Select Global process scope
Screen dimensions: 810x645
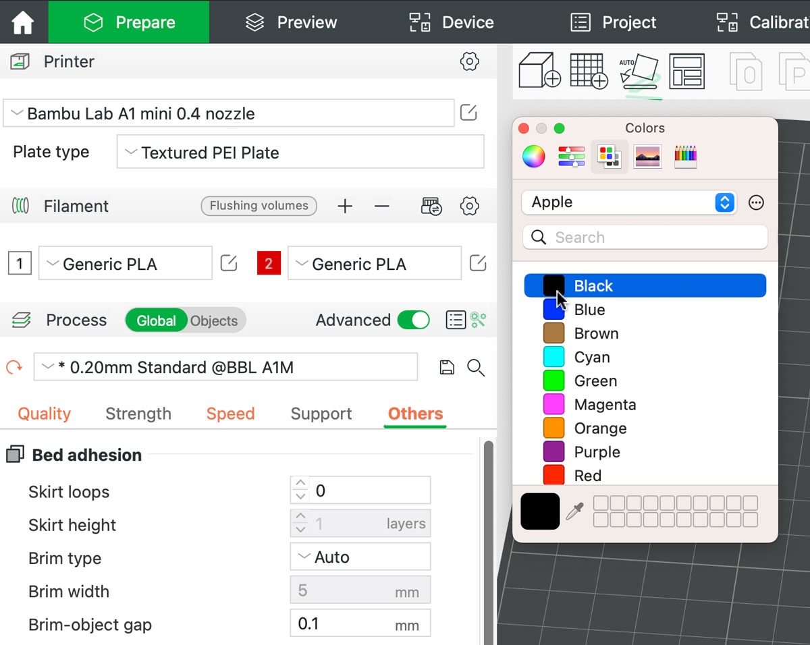156,321
